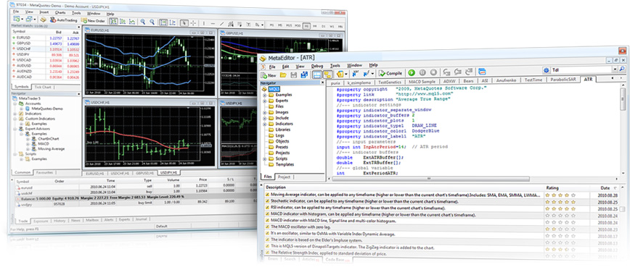This screenshot has width=630, height=267.
Task: Select crosshair tool in MetaTrader toolbar
Action: click(193, 23)
